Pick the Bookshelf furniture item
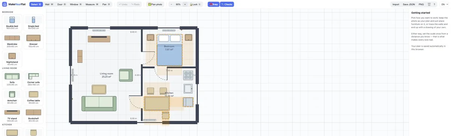Screen dimensions: 451x136 (x=33, y=115)
